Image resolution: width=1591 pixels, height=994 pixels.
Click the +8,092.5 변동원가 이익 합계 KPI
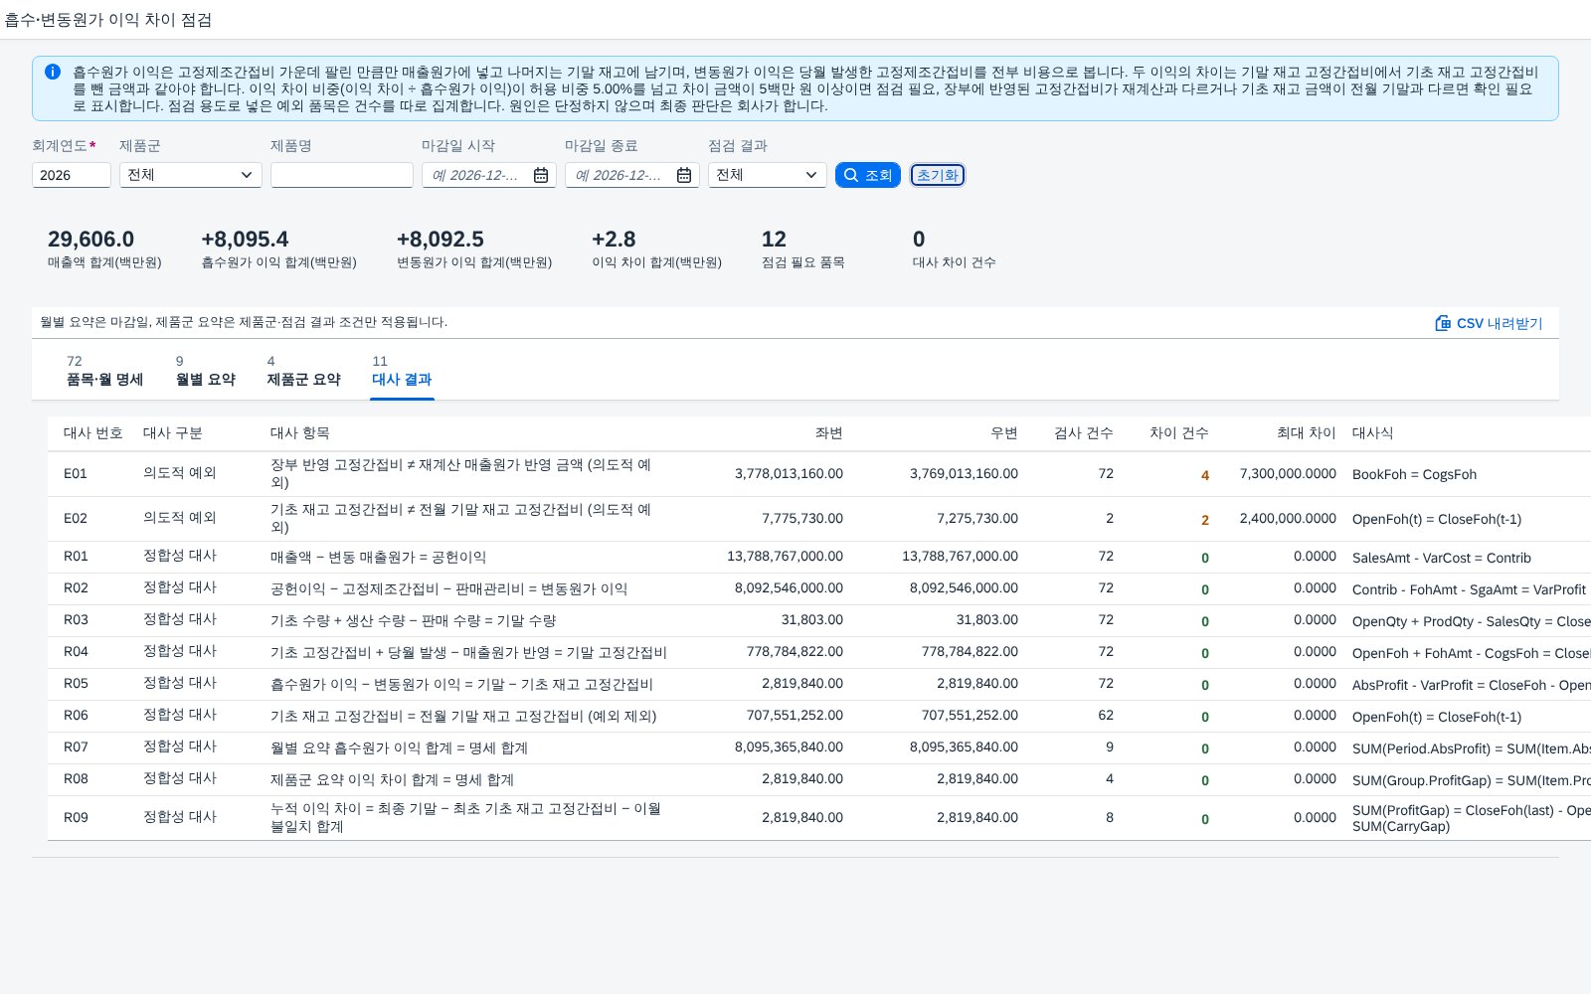click(474, 248)
